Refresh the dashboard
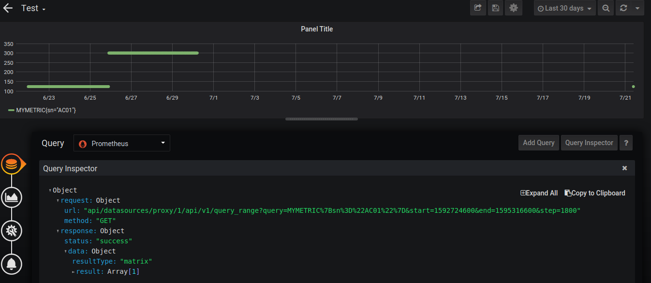The image size is (651, 283). click(623, 8)
